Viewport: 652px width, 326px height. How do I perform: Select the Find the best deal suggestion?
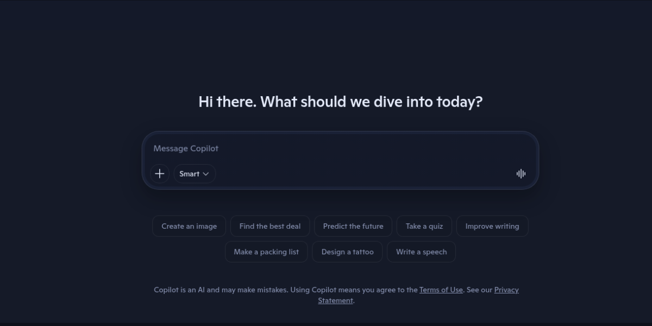270,226
